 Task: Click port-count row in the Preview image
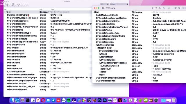tap(106, 69)
